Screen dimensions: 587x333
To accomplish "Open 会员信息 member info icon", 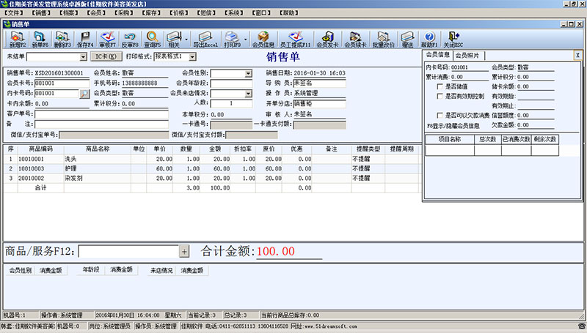I will 263,40.
